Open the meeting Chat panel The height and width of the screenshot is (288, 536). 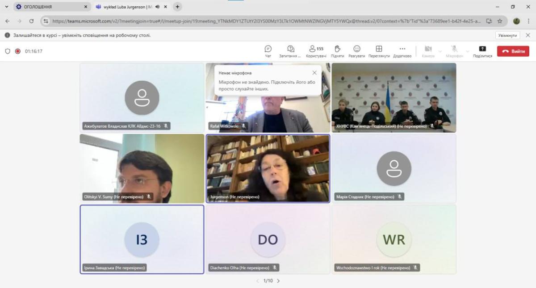point(268,51)
